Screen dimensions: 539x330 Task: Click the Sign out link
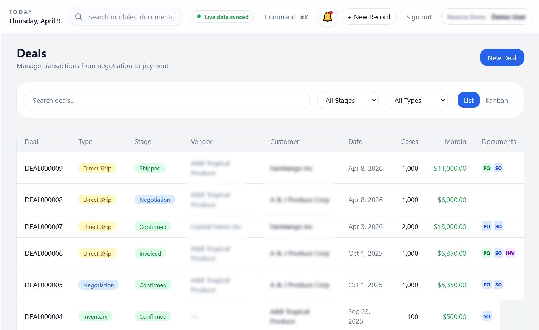pyautogui.click(x=419, y=17)
